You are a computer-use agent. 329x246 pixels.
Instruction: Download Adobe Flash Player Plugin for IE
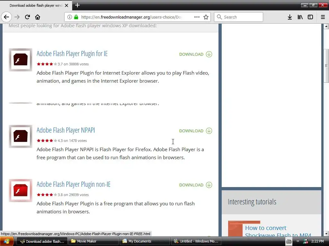(196, 54)
